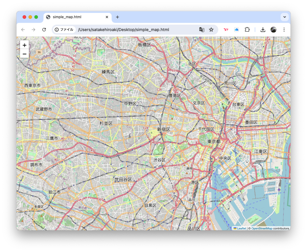307x252 pixels.
Task: Open the Extensions puzzle-piece menu
Action: tap(247, 30)
